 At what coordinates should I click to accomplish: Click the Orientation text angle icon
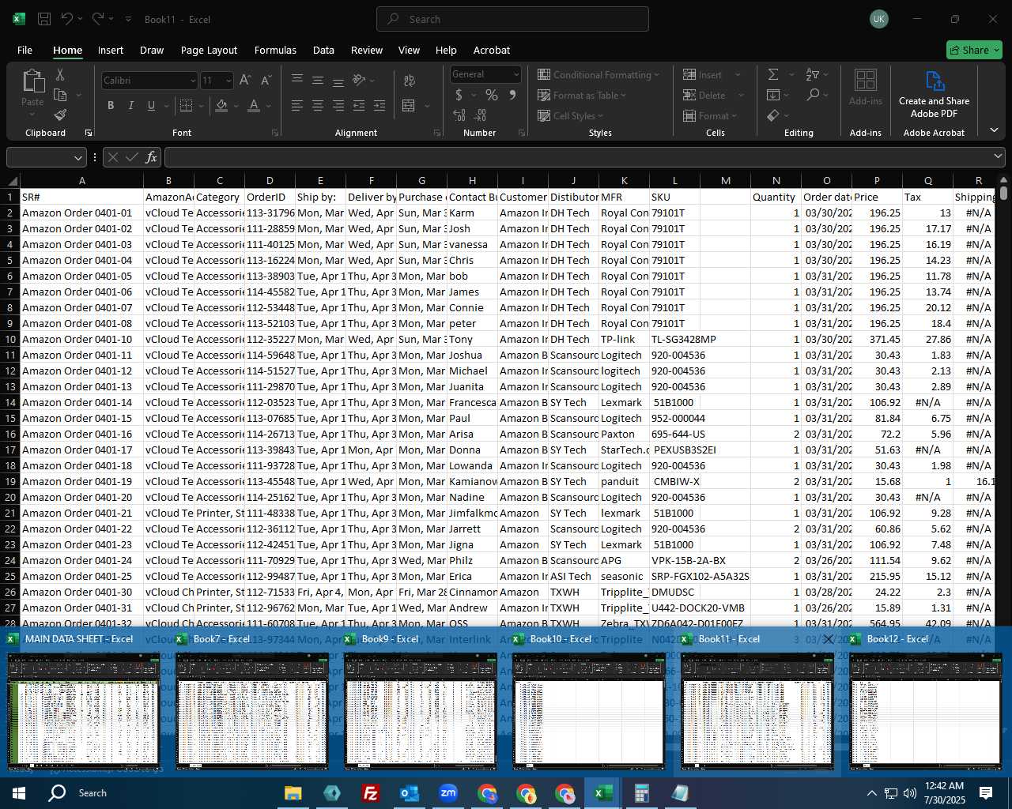pyautogui.click(x=359, y=80)
